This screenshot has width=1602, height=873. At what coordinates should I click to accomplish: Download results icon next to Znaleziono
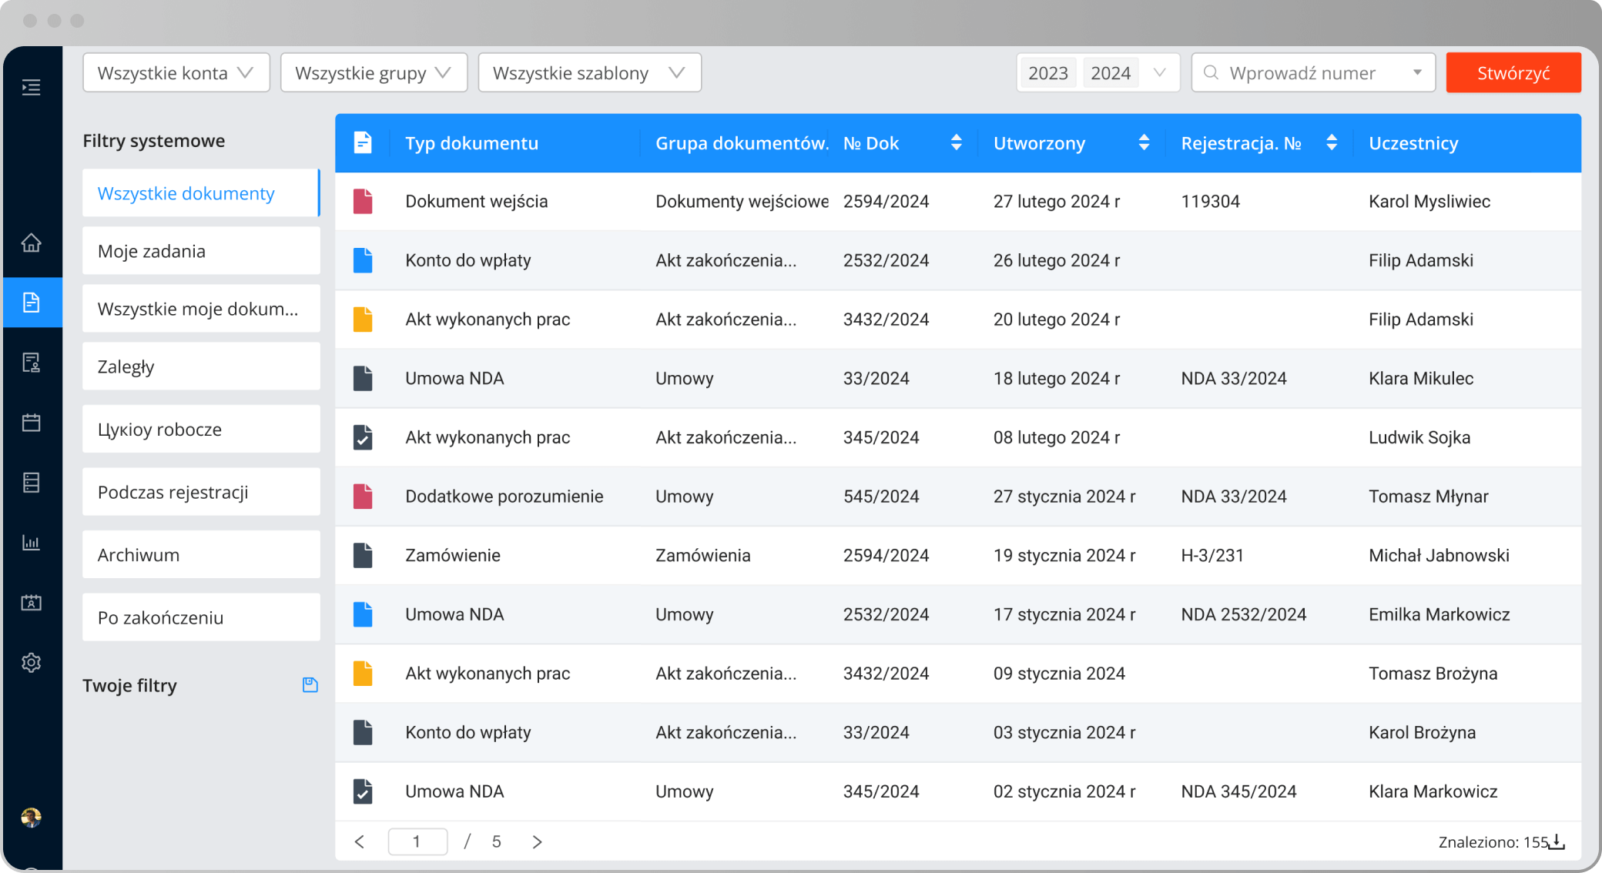[x=1557, y=841]
